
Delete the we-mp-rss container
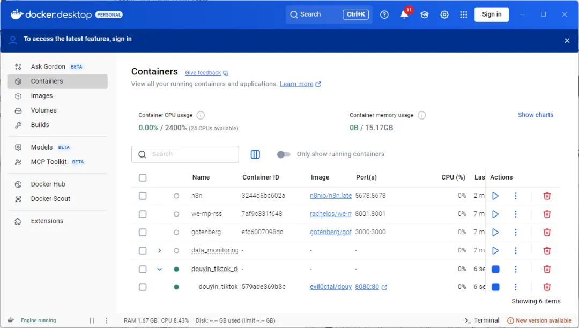tap(547, 214)
